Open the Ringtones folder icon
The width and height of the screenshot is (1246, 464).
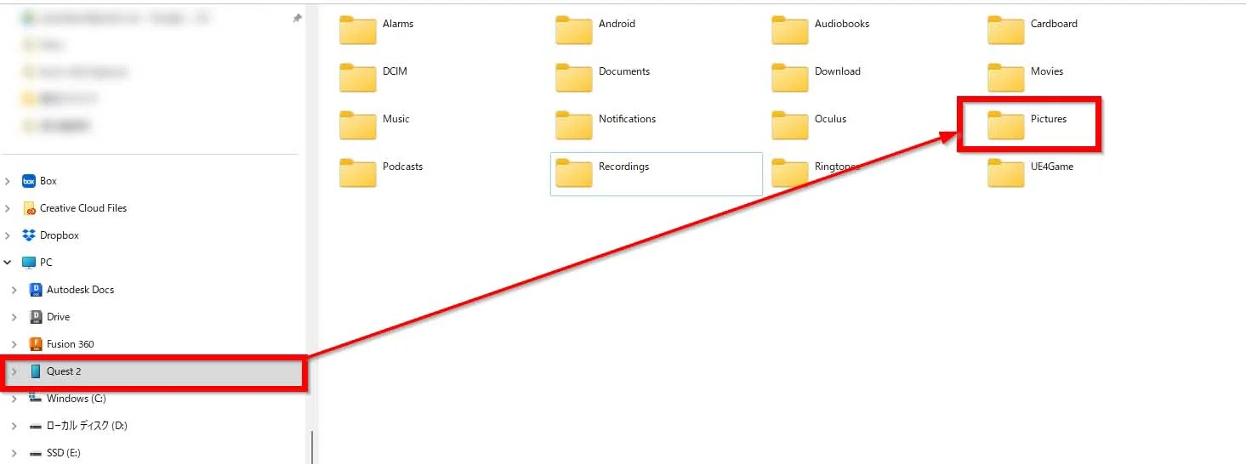point(789,173)
